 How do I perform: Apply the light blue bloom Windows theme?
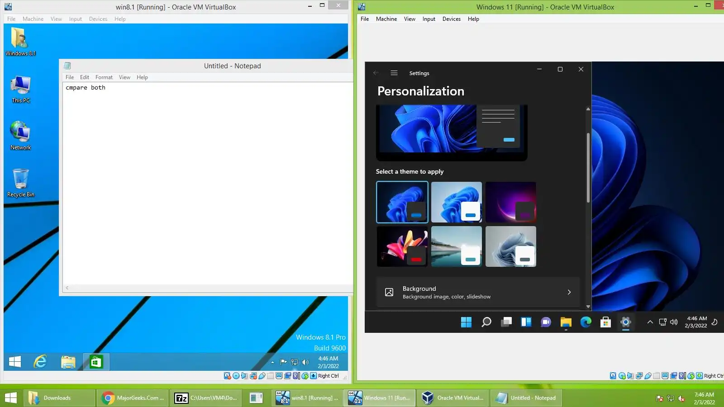(457, 202)
